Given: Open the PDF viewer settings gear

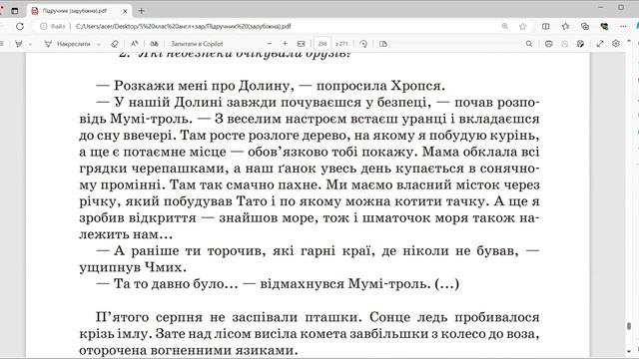Looking at the screenshot, I should [616, 44].
